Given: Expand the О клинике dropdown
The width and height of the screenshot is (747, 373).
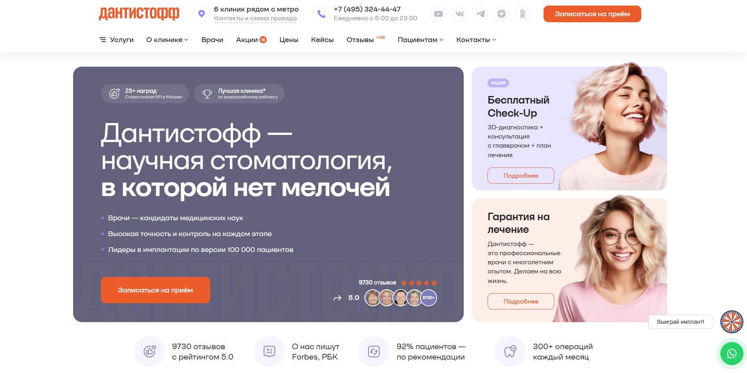Looking at the screenshot, I should (x=167, y=40).
